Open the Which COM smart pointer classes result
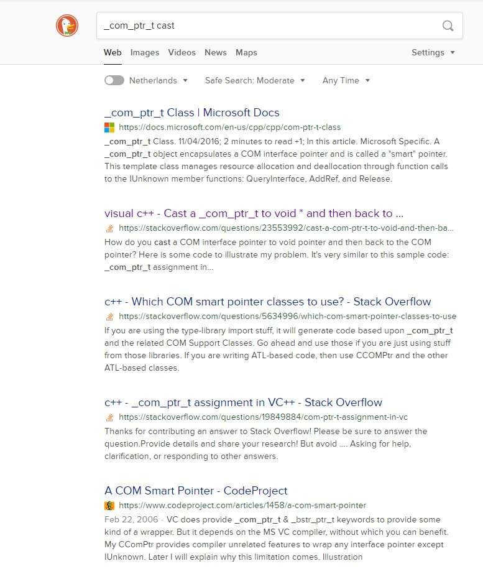The image size is (483, 584). pos(268,302)
